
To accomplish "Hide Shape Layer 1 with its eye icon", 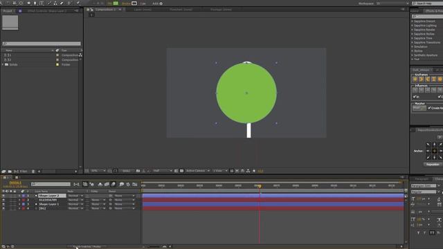I will coord(3,204).
